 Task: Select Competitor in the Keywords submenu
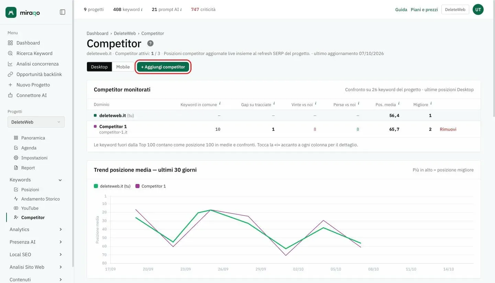click(33, 217)
